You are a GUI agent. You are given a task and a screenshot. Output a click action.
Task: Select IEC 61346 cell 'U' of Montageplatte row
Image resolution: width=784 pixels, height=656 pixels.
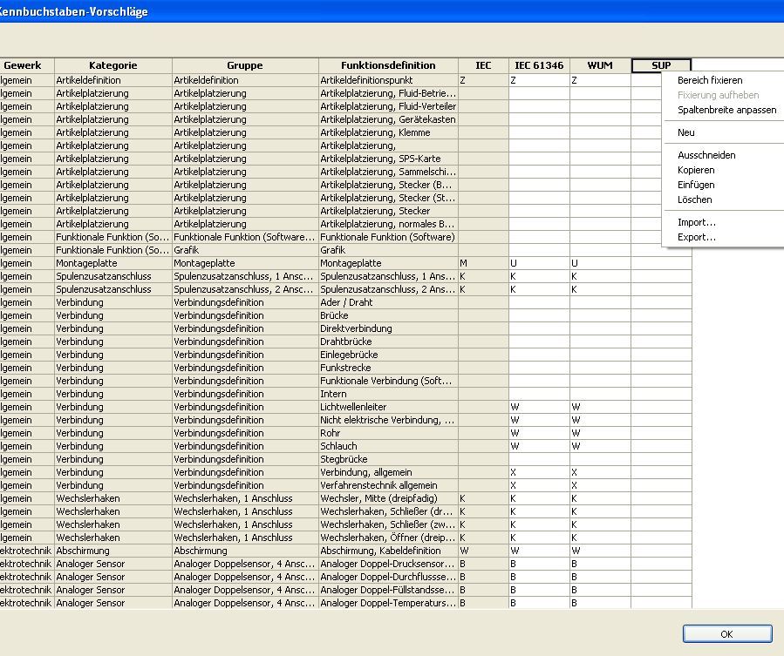click(x=539, y=263)
